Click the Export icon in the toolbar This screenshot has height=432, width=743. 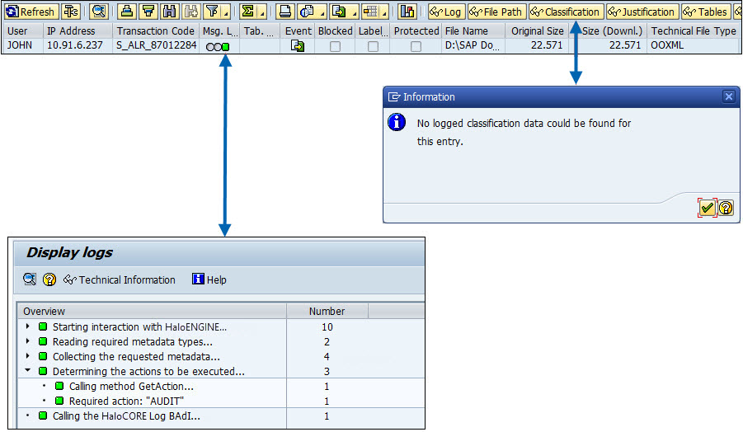pyautogui.click(x=339, y=12)
